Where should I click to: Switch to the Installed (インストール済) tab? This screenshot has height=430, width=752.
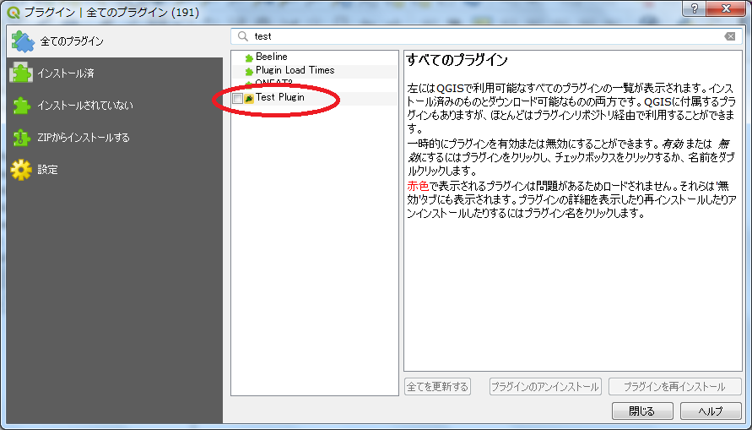(x=115, y=73)
